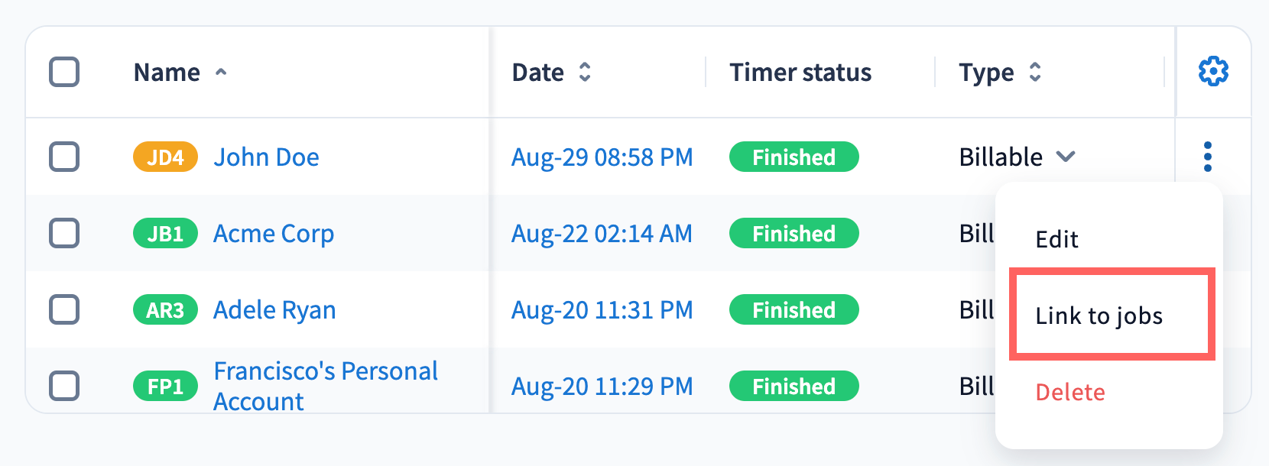Choose Edit from the context menu
1269x466 pixels.
tap(1056, 240)
